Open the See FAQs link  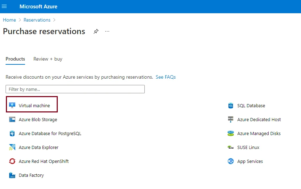(166, 77)
